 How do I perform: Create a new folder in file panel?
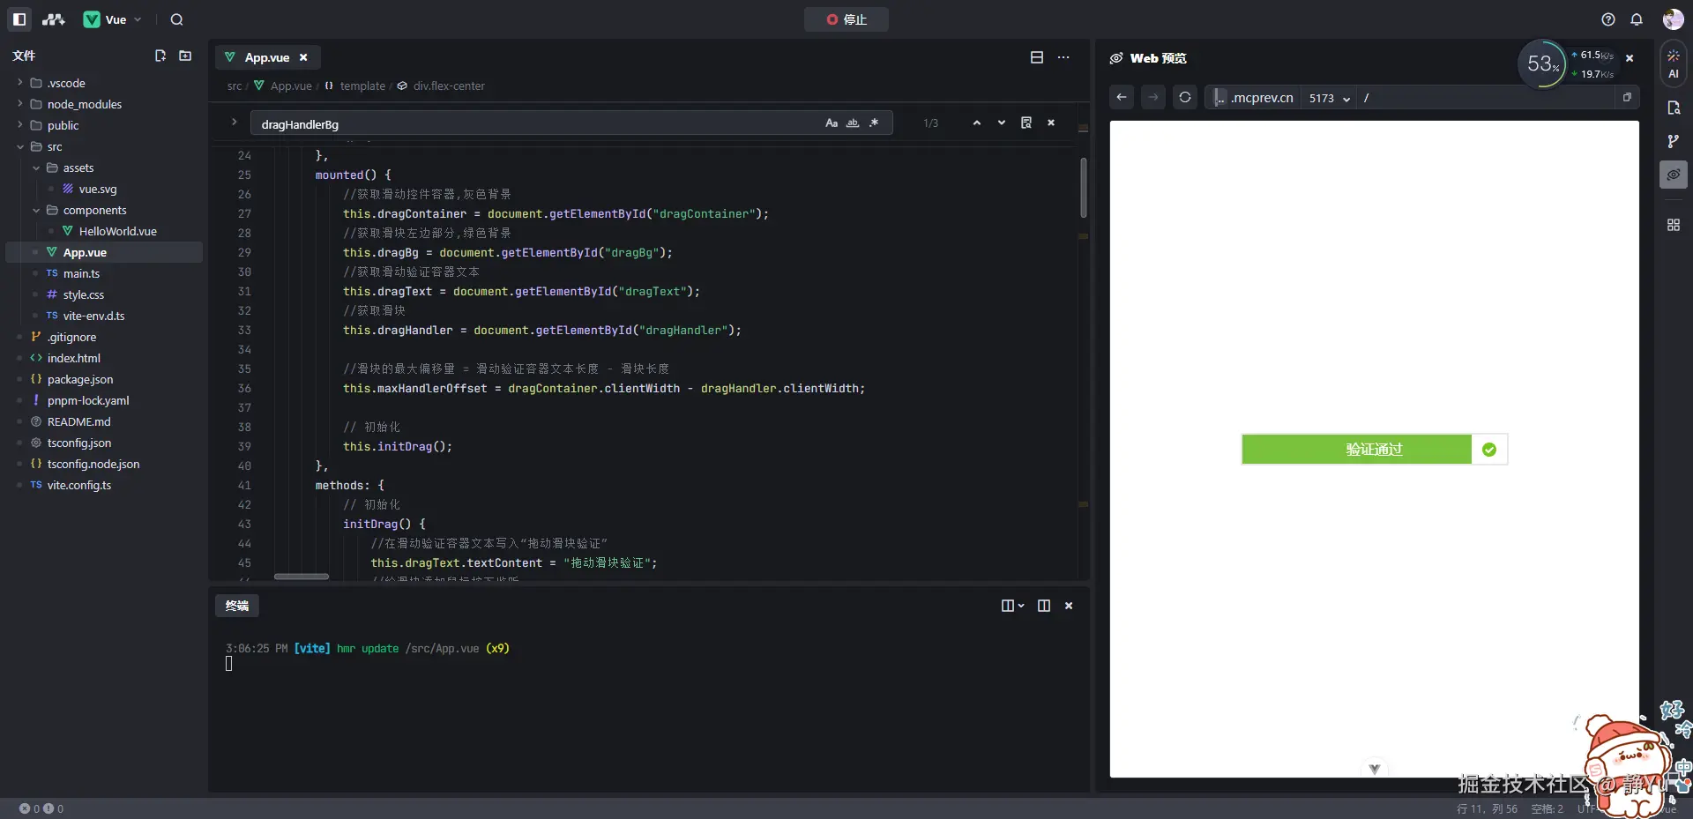pyautogui.click(x=185, y=56)
